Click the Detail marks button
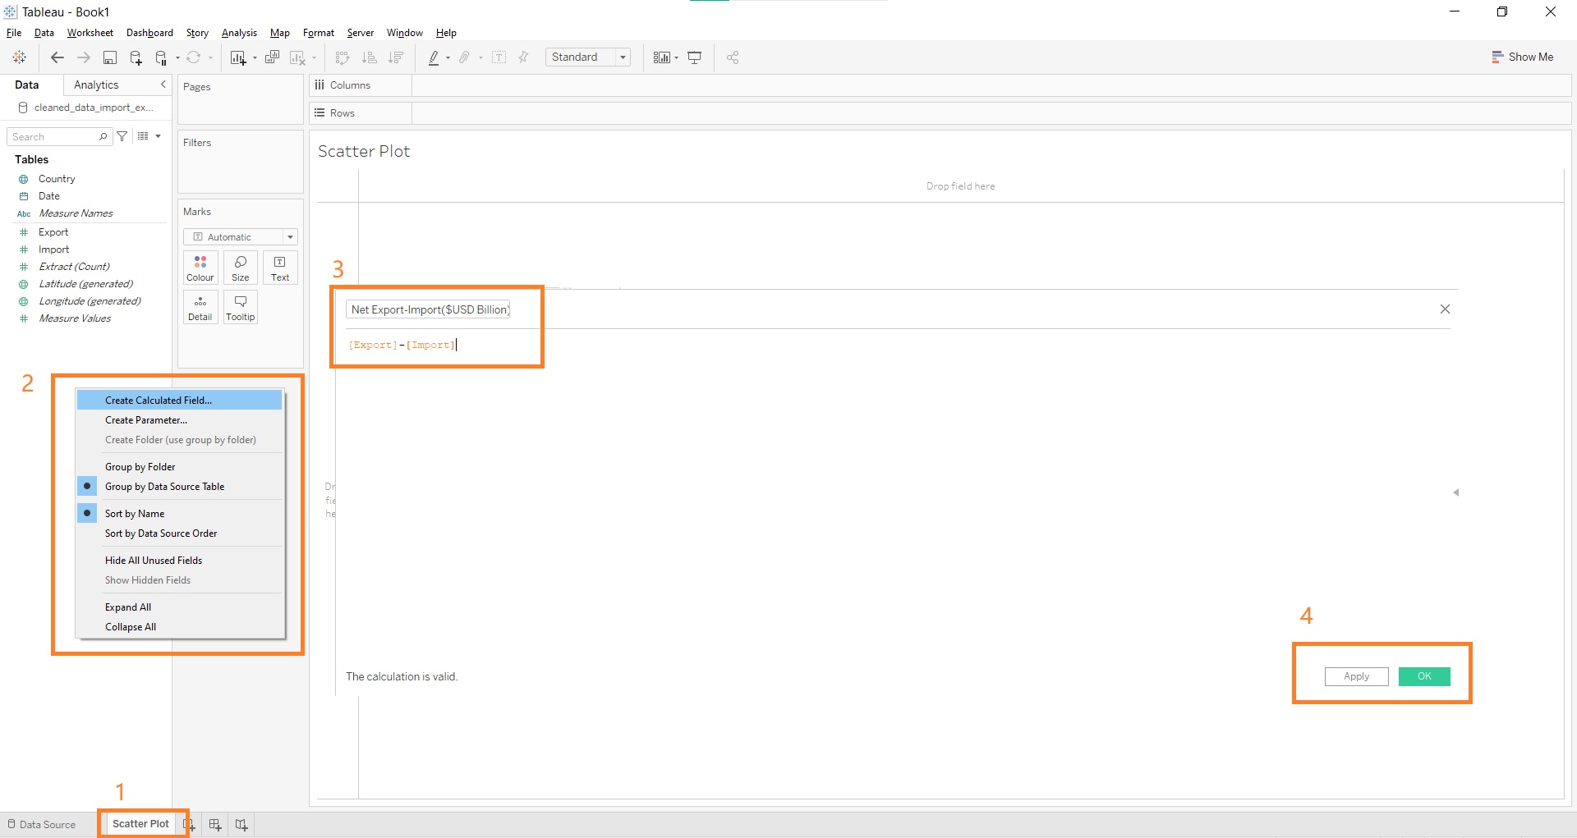This screenshot has height=838, width=1577. click(200, 307)
